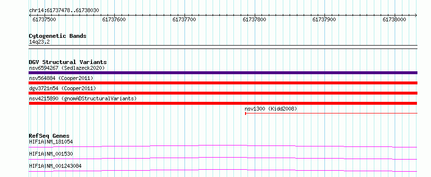Open variant nsv6594267 (Sedlazeck2020) label
431x177 pixels.
67,68
